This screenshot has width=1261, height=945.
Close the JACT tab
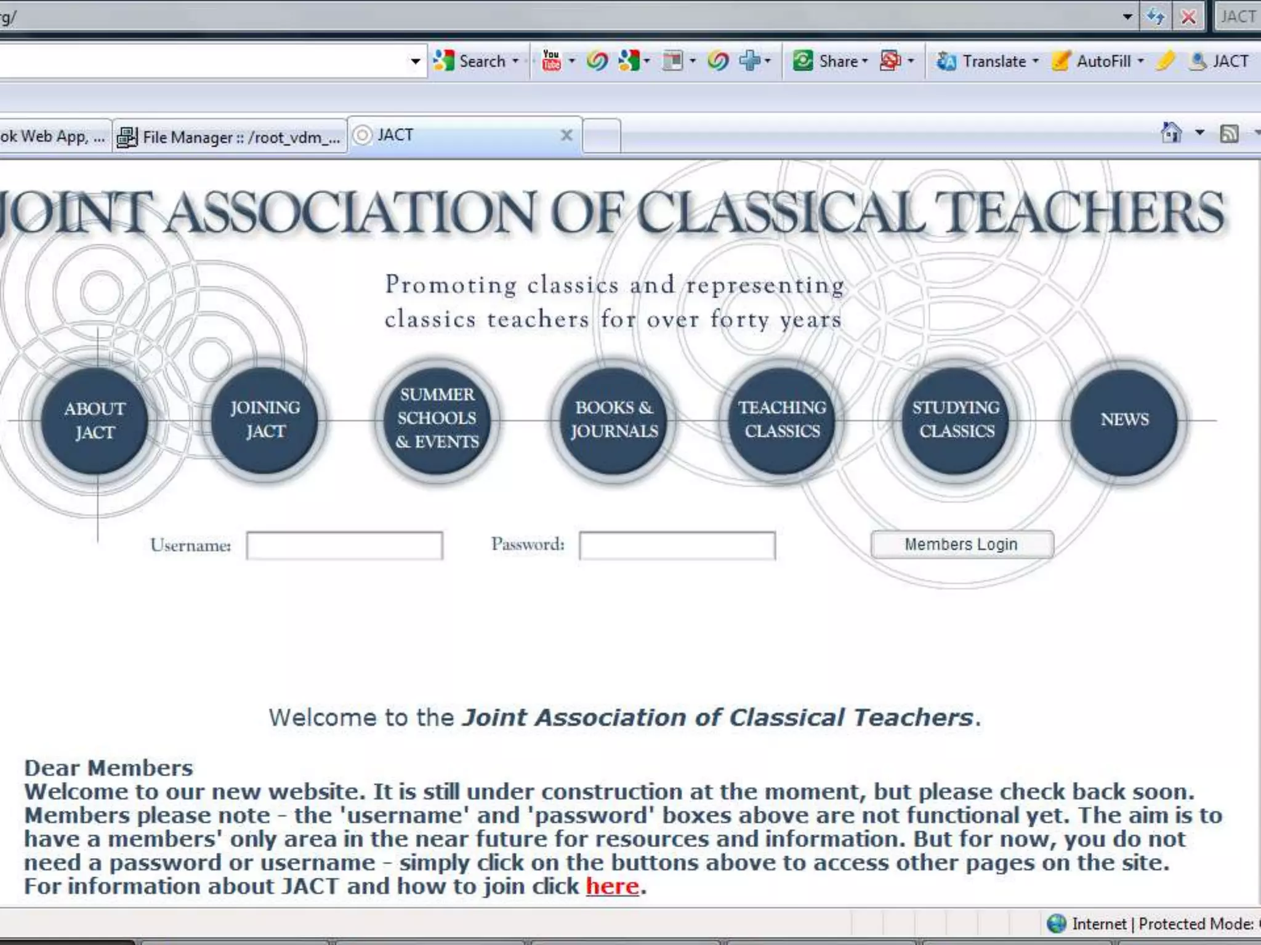pyautogui.click(x=566, y=135)
